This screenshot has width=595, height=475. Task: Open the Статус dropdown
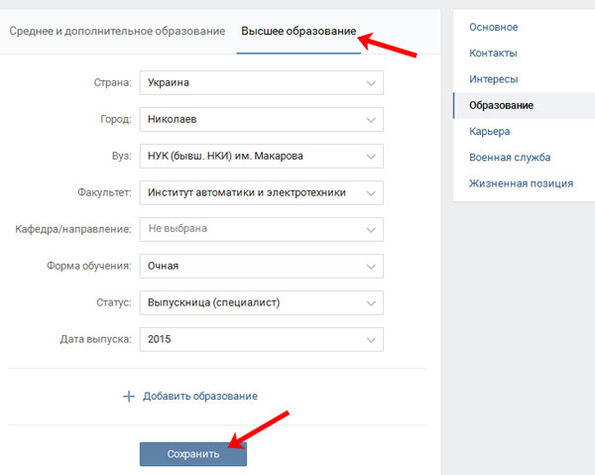261,302
